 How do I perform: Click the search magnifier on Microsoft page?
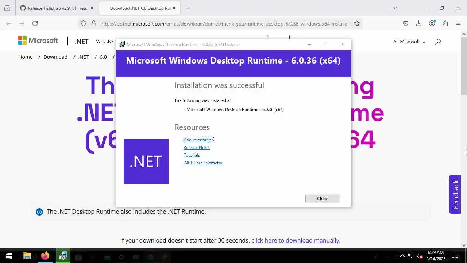click(x=438, y=42)
